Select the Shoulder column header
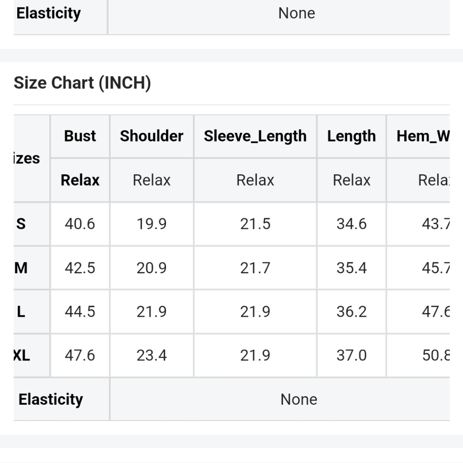 tap(152, 136)
